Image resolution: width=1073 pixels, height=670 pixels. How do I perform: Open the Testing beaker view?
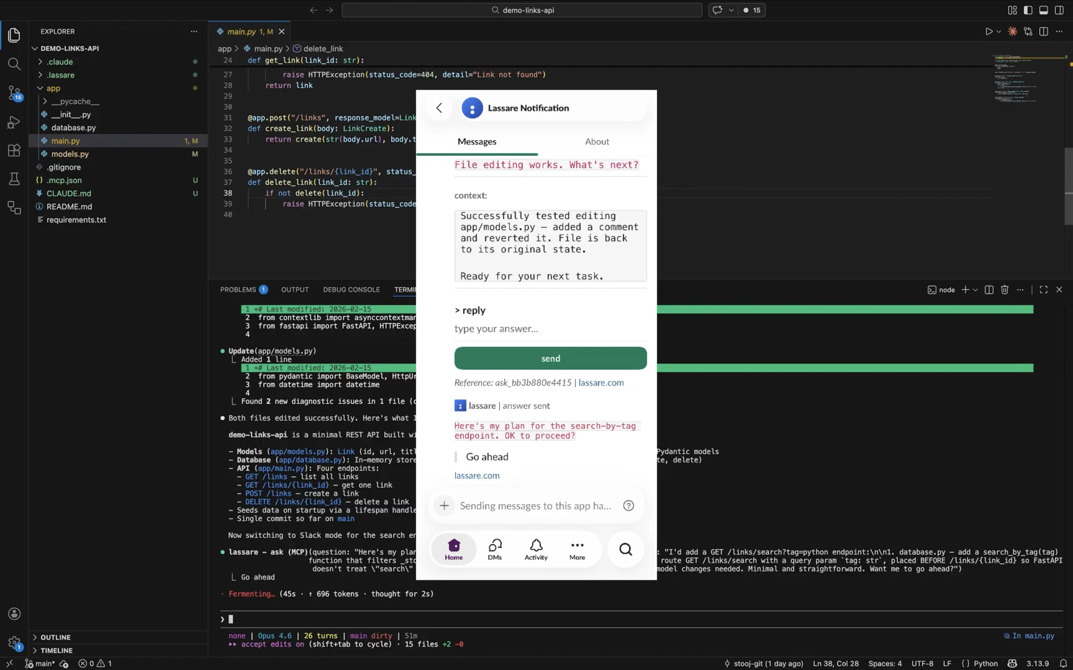click(x=14, y=179)
